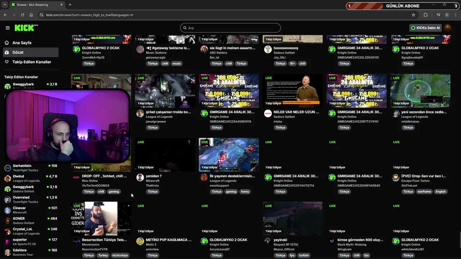Image resolution: width=461 pixels, height=259 pixels.
Task: Open title 'METİN2 PVP KASILMACA ...'
Action: coord(169,240)
